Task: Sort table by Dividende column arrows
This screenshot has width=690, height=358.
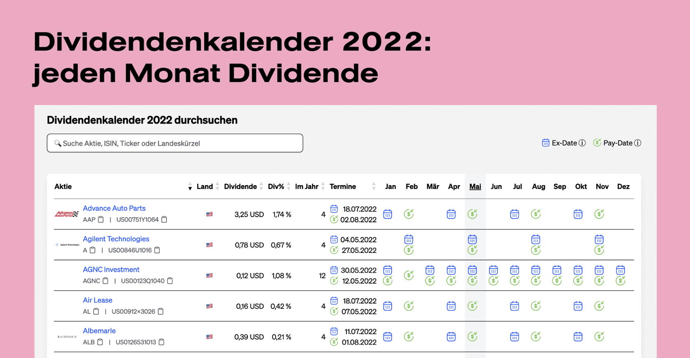Action: pos(261,186)
